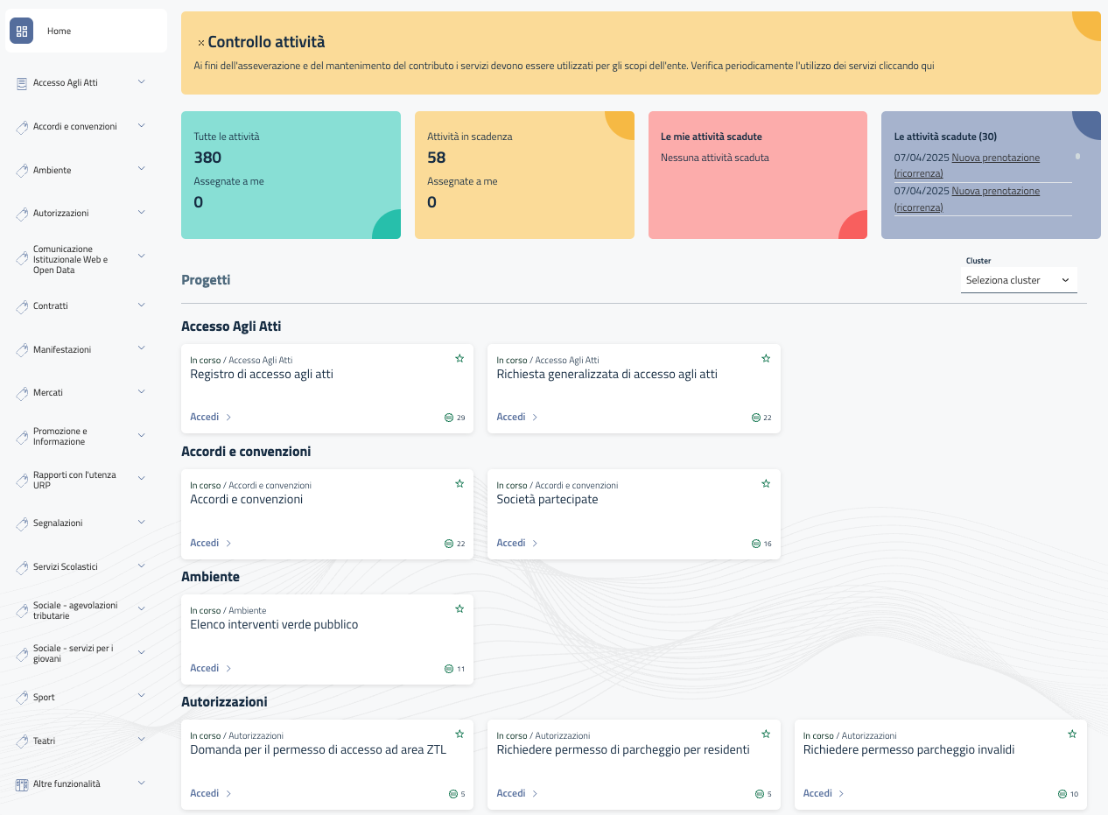Click the Mercati sidebar icon
This screenshot has width=1108, height=815.
tap(20, 391)
